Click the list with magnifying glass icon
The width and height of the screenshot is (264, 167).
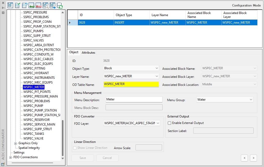point(46,5)
